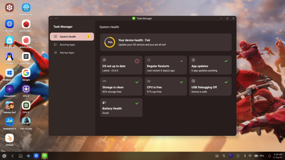Viewport: 285px width, 160px height.
Task: Launch CPU-Z from desktop
Action: tap(26, 89)
